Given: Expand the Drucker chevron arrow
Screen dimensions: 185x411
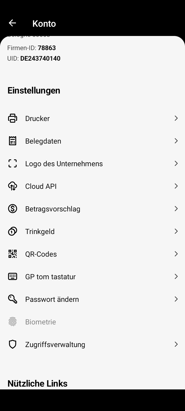Looking at the screenshot, I should tap(176, 118).
